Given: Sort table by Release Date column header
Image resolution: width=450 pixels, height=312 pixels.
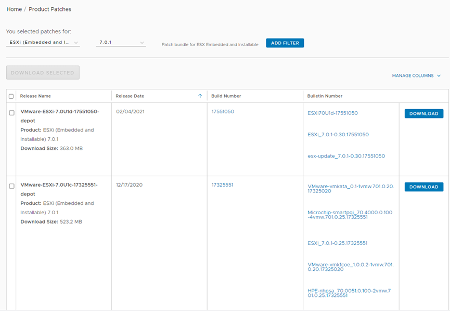Looking at the screenshot, I should pos(130,96).
